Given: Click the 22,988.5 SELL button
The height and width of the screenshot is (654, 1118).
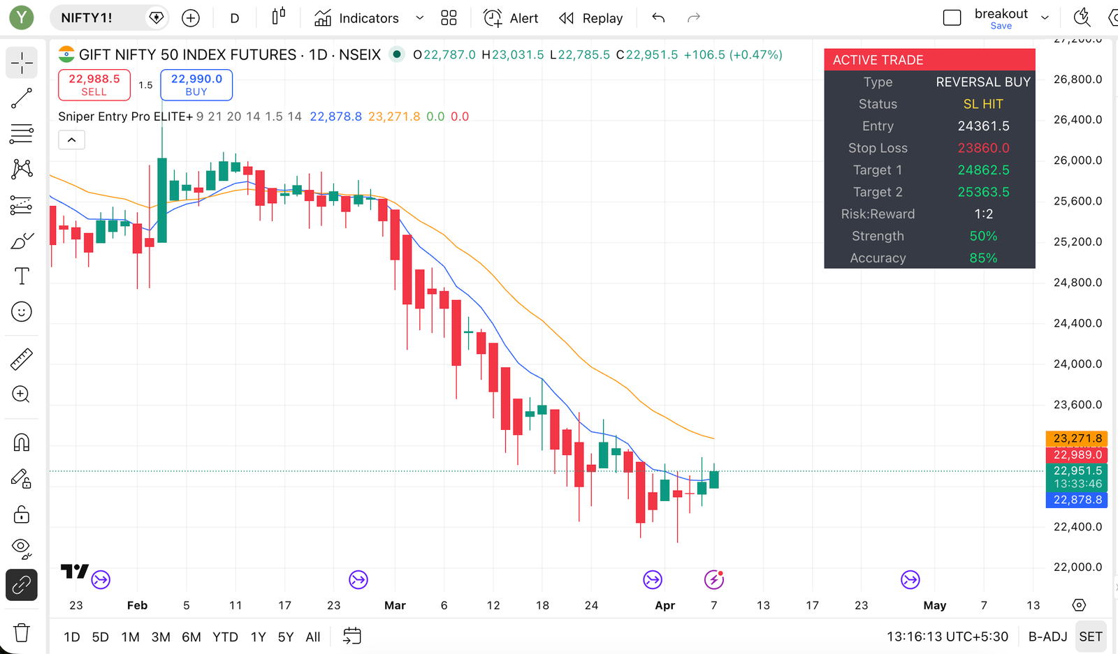Looking at the screenshot, I should pyautogui.click(x=94, y=84).
